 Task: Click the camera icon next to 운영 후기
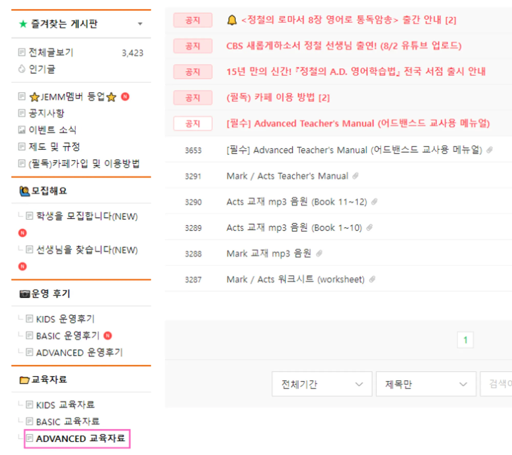pos(25,294)
